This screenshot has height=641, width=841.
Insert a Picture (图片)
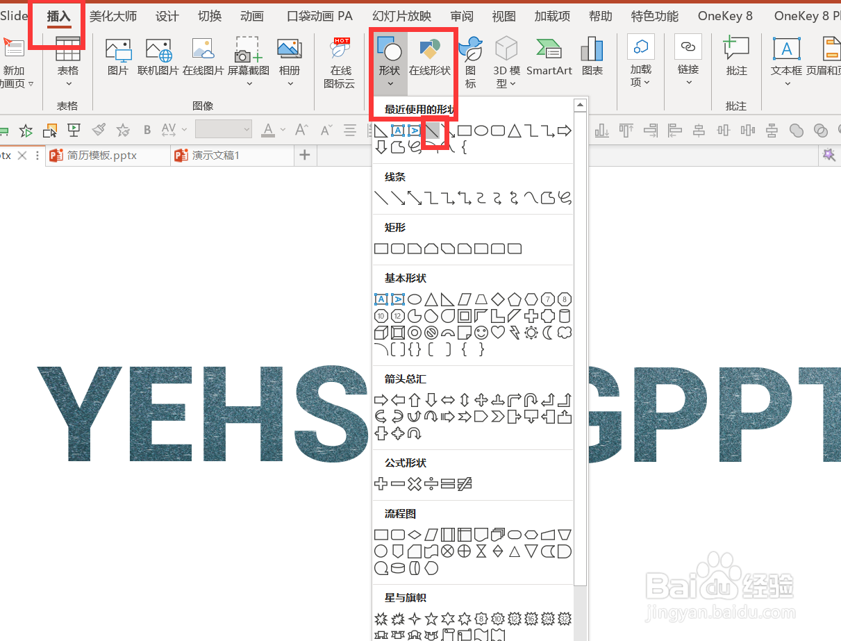click(x=118, y=56)
